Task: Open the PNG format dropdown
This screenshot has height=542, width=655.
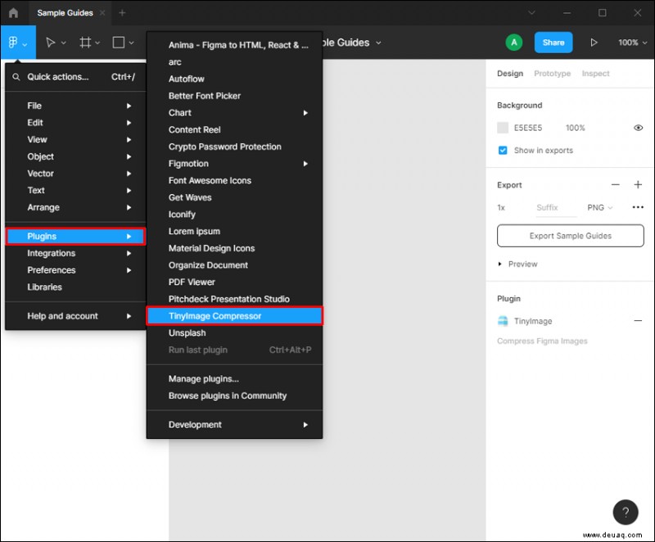Action: (x=600, y=208)
